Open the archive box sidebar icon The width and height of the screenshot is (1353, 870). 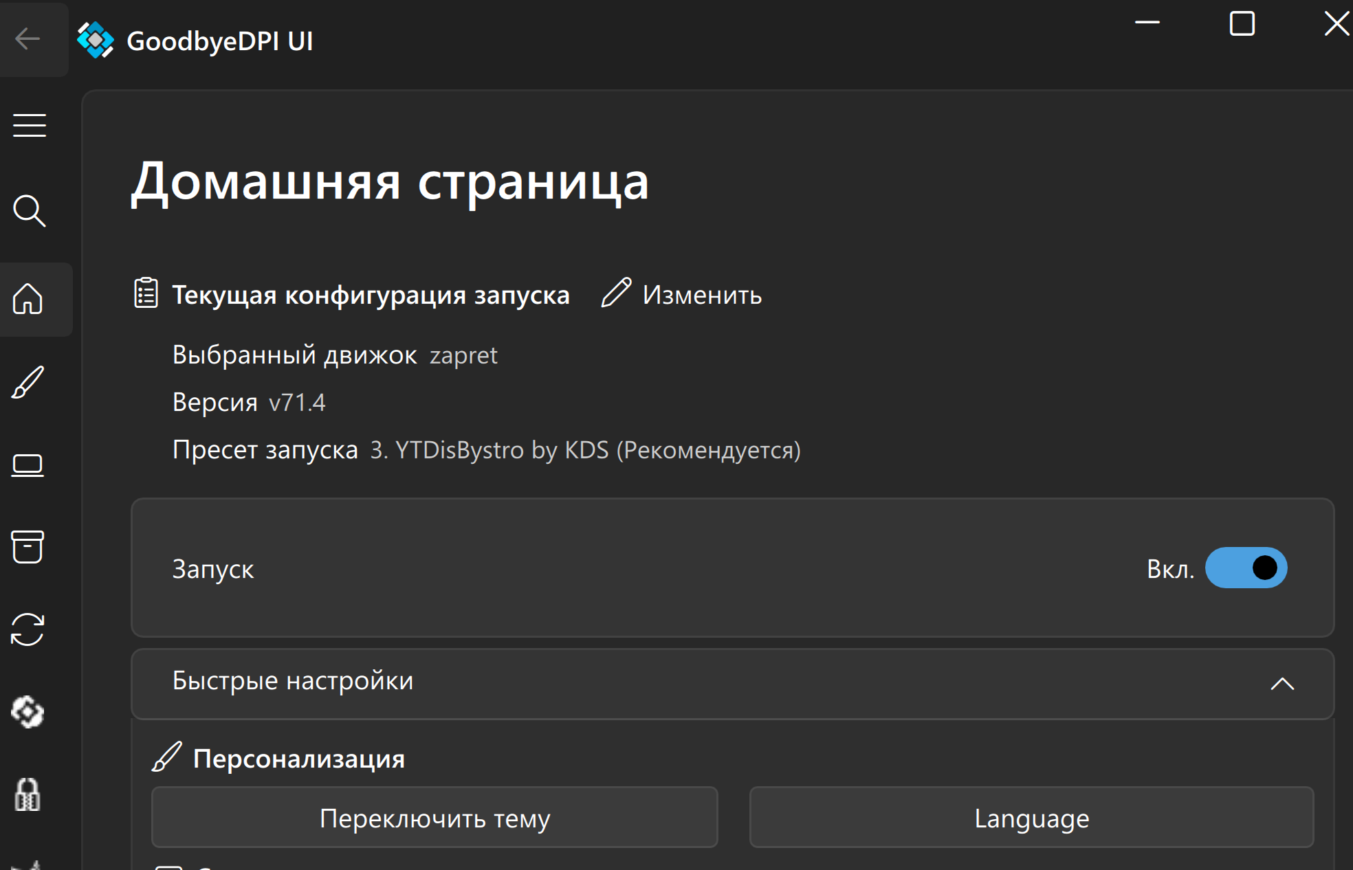click(28, 547)
